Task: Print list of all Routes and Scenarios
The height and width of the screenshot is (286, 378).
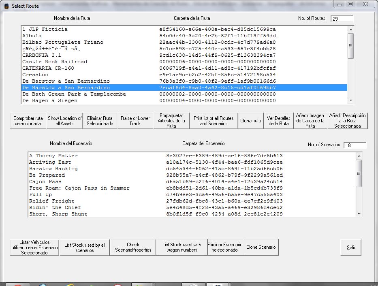Action: pyautogui.click(x=214, y=121)
